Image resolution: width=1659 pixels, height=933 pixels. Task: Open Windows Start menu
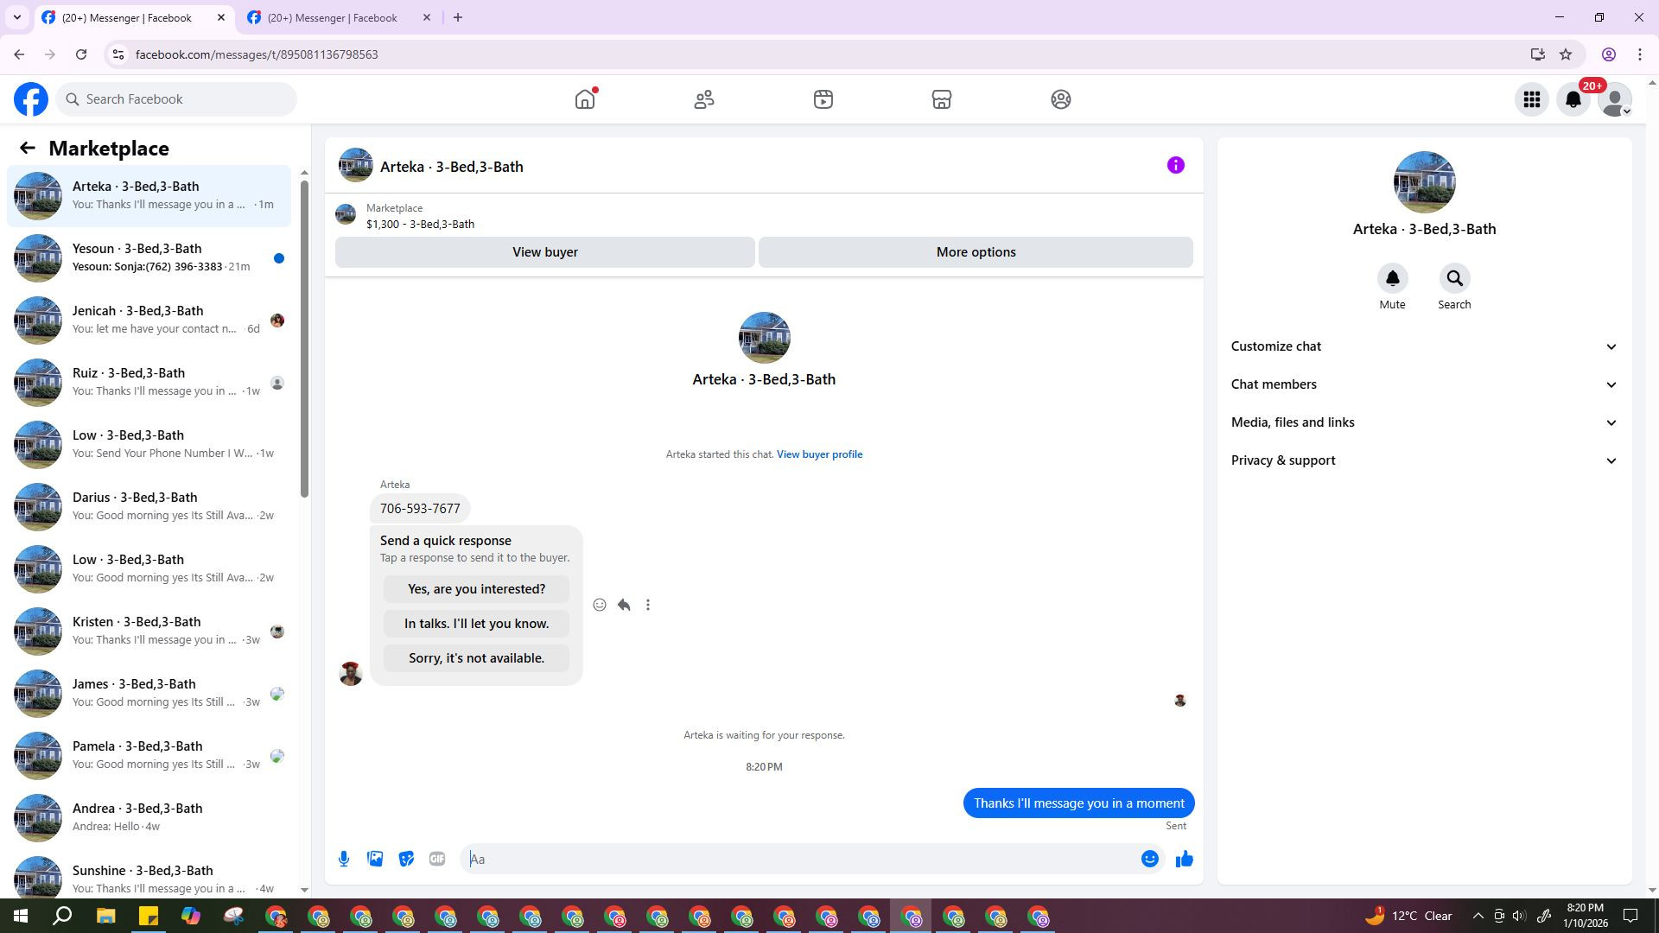(21, 916)
